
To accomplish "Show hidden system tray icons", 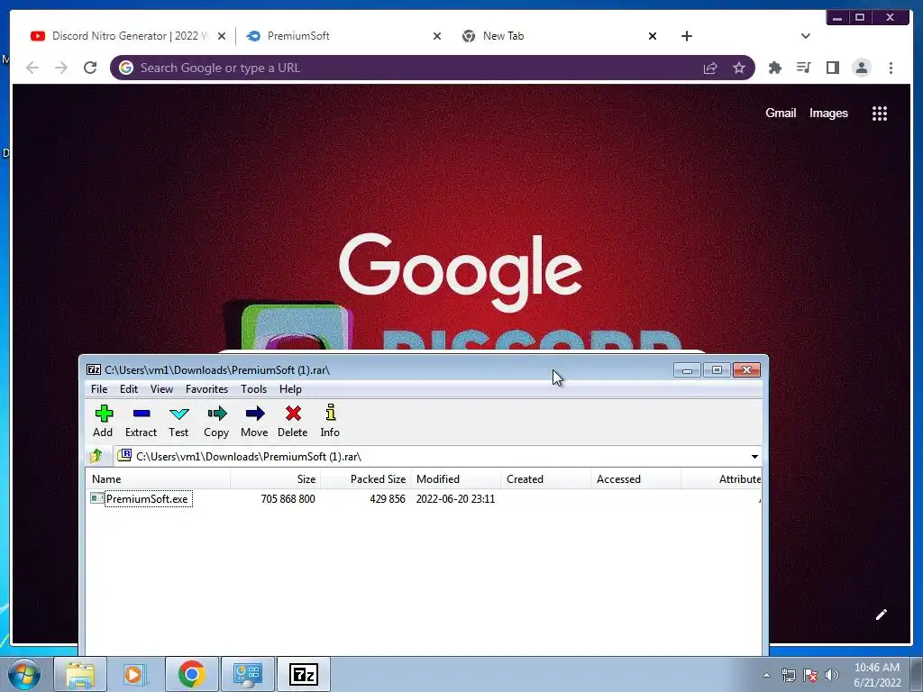I will tap(766, 675).
